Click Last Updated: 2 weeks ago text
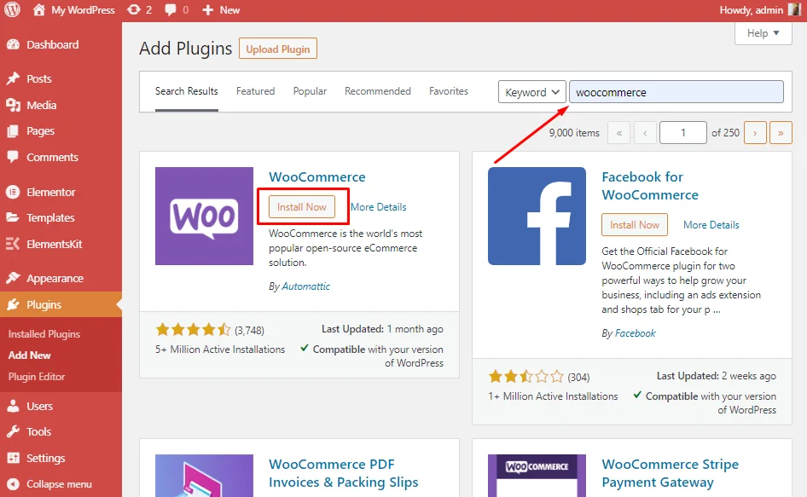 (x=717, y=376)
